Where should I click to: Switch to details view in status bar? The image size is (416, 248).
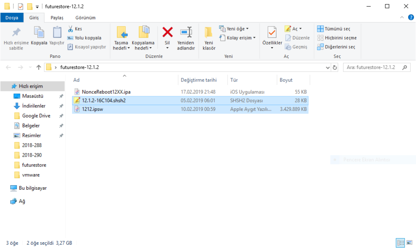pyautogui.click(x=401, y=243)
